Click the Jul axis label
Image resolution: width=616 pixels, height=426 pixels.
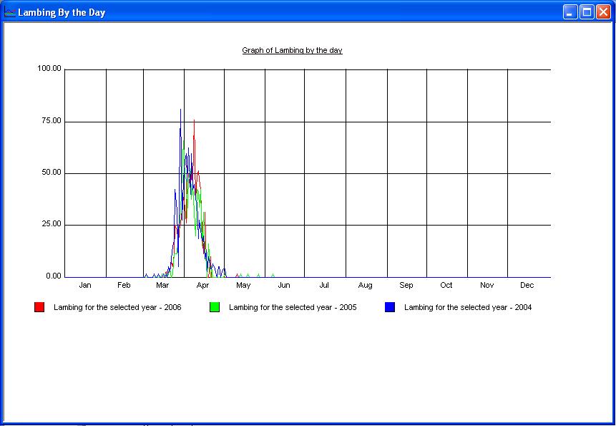pos(324,285)
